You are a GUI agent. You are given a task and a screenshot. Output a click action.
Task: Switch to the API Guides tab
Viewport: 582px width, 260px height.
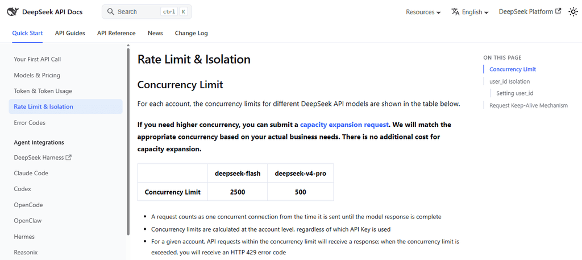point(70,33)
